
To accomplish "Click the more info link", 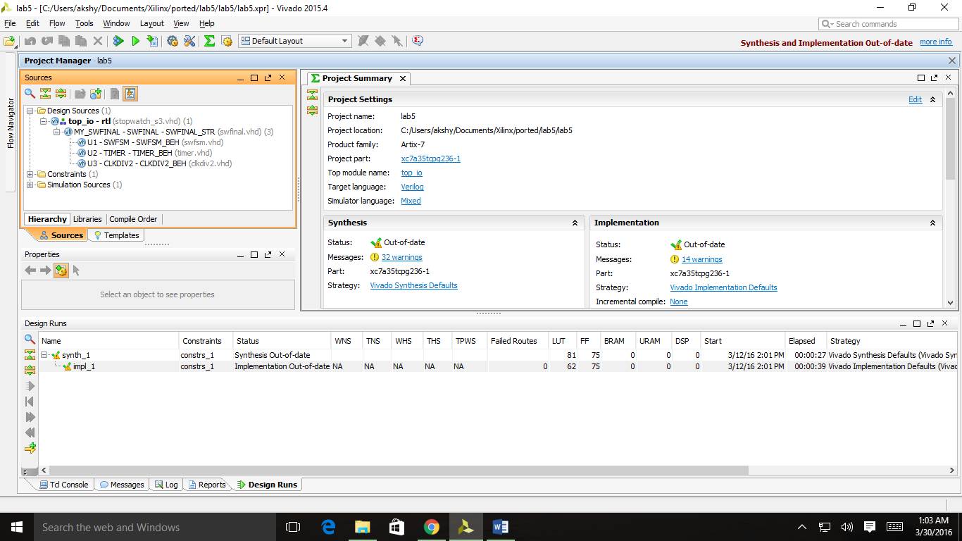I will pyautogui.click(x=936, y=42).
